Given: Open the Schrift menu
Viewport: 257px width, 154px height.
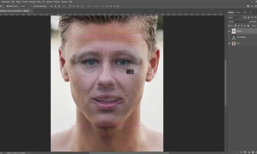Looking at the screenshot, I should (25, 2).
